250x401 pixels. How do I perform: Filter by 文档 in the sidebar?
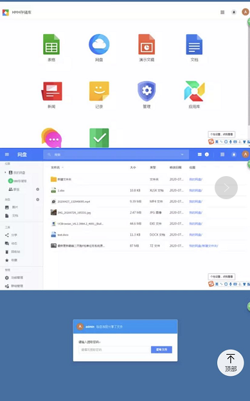coord(12,215)
